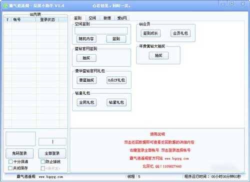Focus the 空间签到 content text field
Image resolution: width=250 pixels, height=182 pixels.
coord(101,31)
